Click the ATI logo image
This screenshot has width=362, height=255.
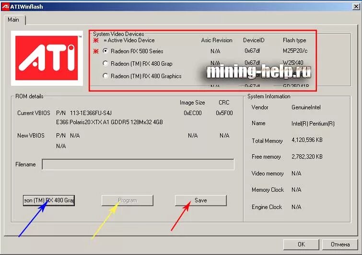click(x=47, y=58)
